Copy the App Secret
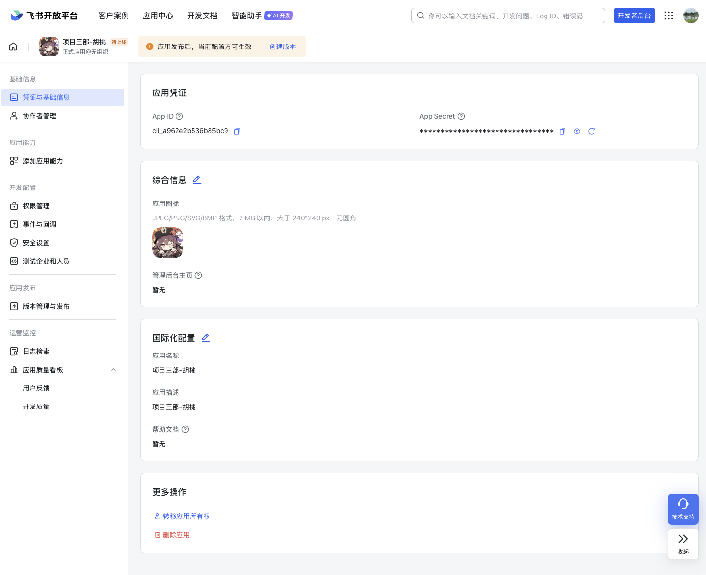 pyautogui.click(x=562, y=131)
